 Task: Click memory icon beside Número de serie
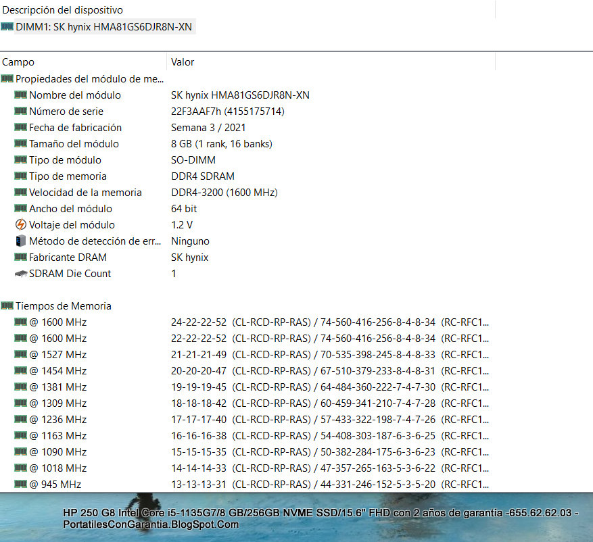20,111
